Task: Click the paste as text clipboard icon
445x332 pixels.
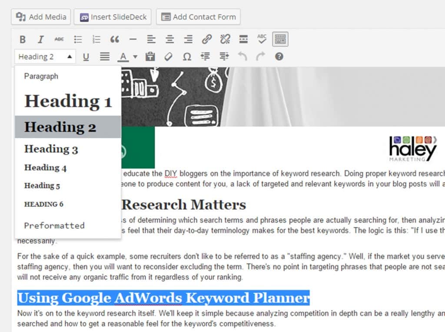Action: click(x=150, y=57)
